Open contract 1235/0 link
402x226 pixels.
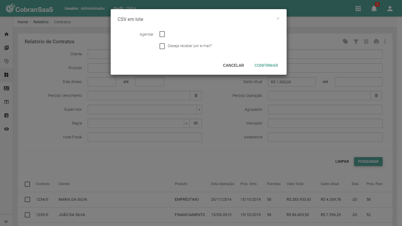point(42,215)
